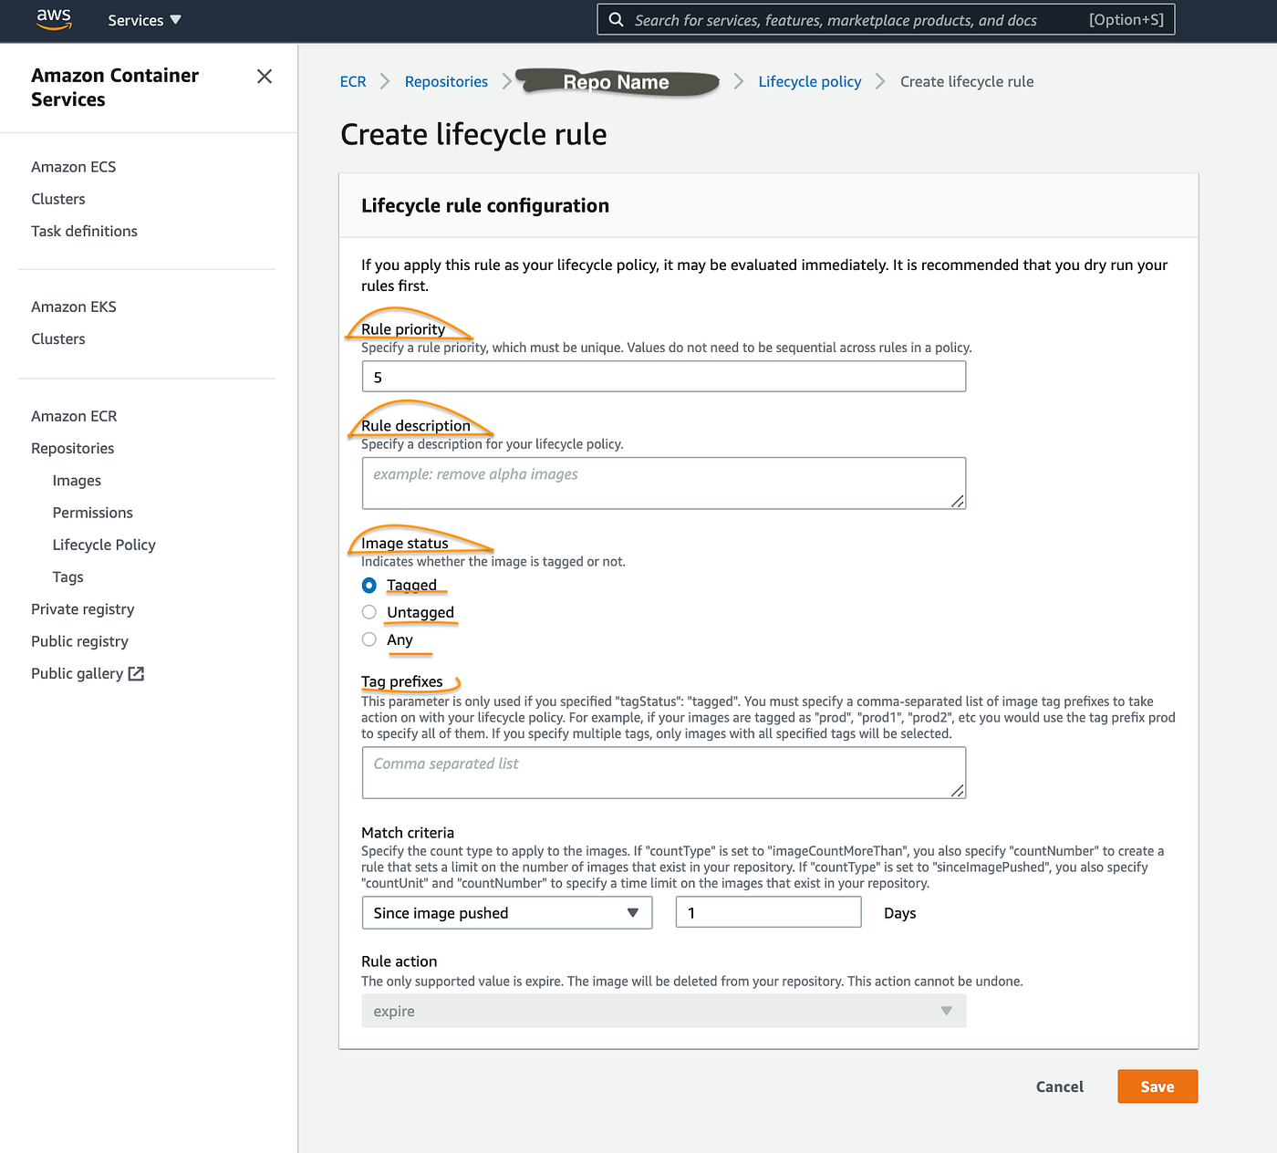Switch to the Images section

(x=77, y=480)
